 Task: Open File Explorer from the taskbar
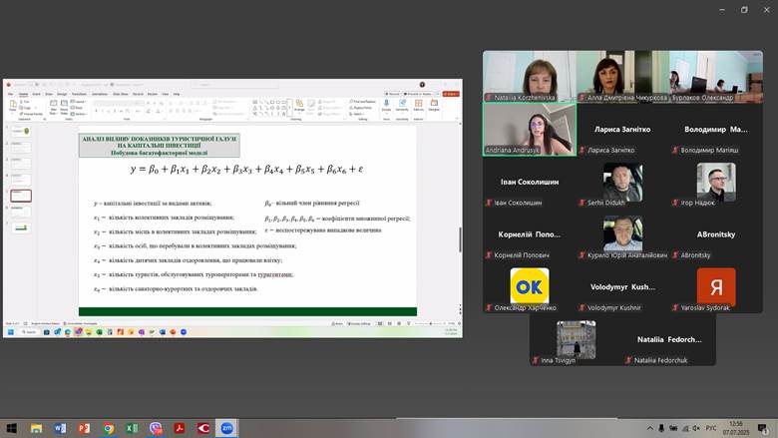point(36,428)
